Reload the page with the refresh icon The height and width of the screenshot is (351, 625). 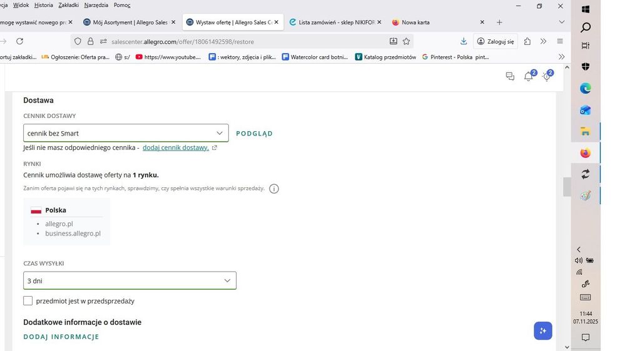pyautogui.click(x=19, y=41)
